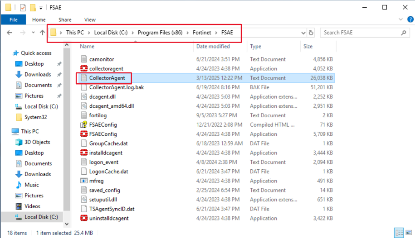The image size is (415, 239).
Task: Go up one folder level arrow
Action: point(42,33)
